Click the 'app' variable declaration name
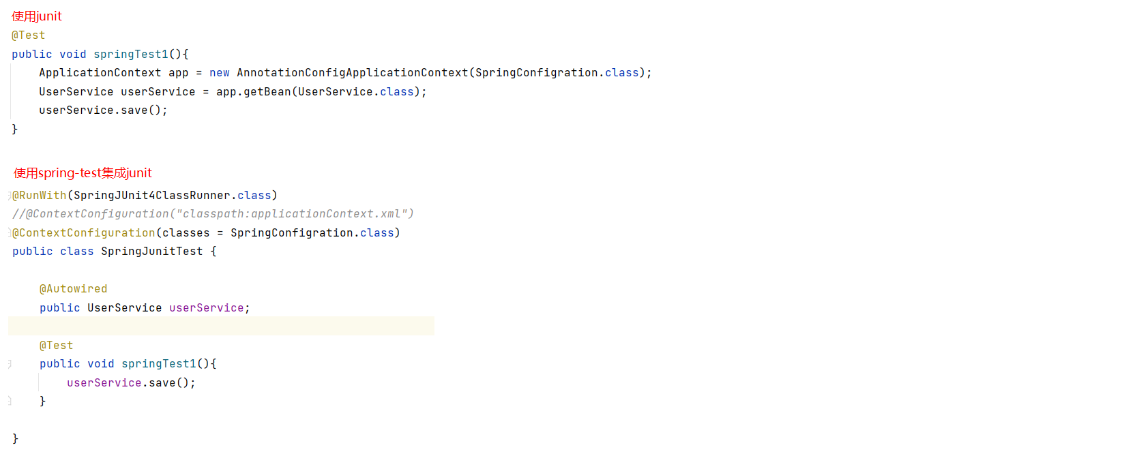The image size is (1124, 454). (178, 73)
